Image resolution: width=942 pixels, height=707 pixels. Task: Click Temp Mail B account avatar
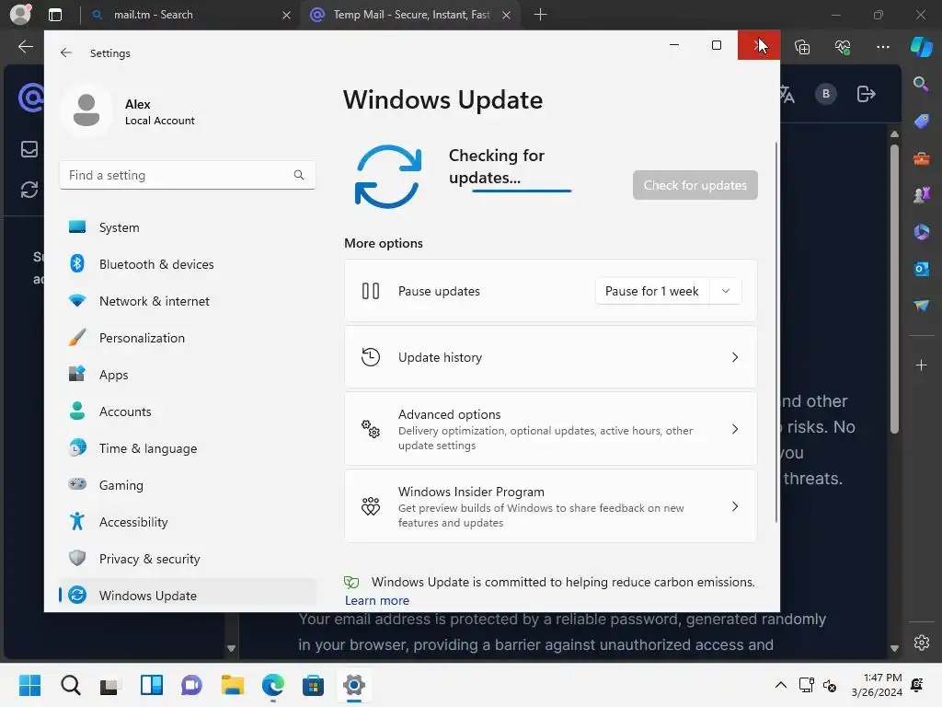pyautogui.click(x=826, y=94)
